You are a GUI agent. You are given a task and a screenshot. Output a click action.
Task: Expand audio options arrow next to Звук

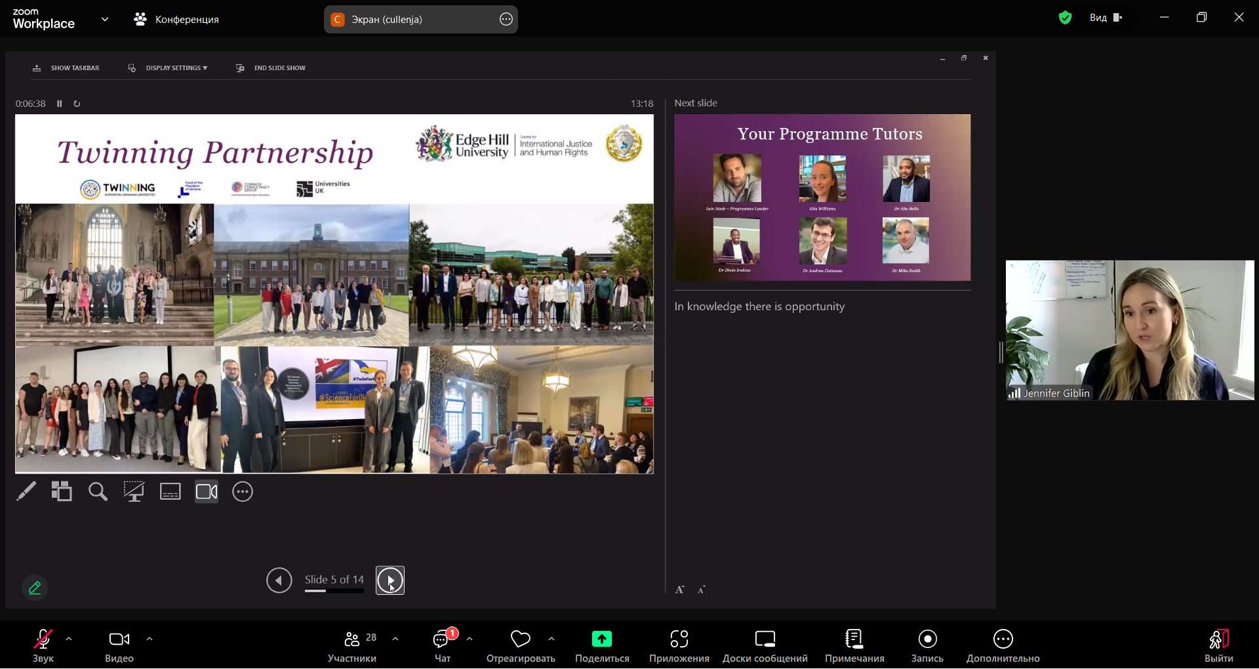tap(69, 639)
